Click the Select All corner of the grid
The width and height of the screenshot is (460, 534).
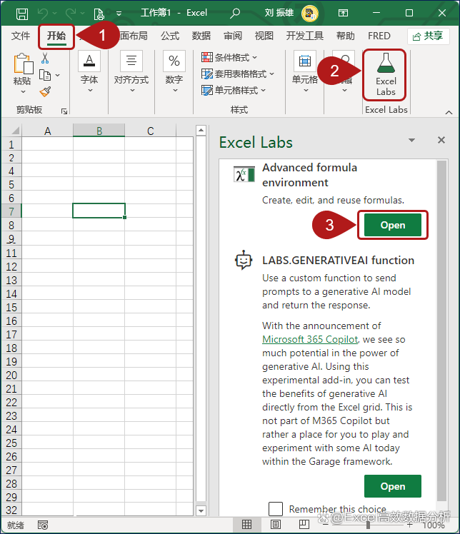11,131
